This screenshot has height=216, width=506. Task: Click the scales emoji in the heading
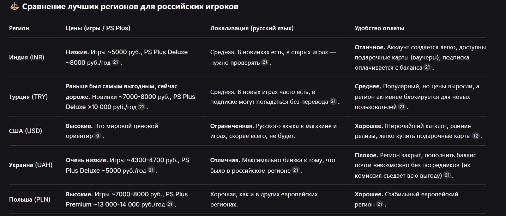pyautogui.click(x=14, y=6)
